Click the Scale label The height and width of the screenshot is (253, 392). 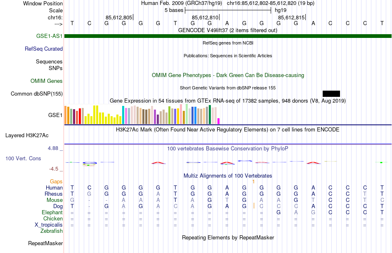(56, 10)
